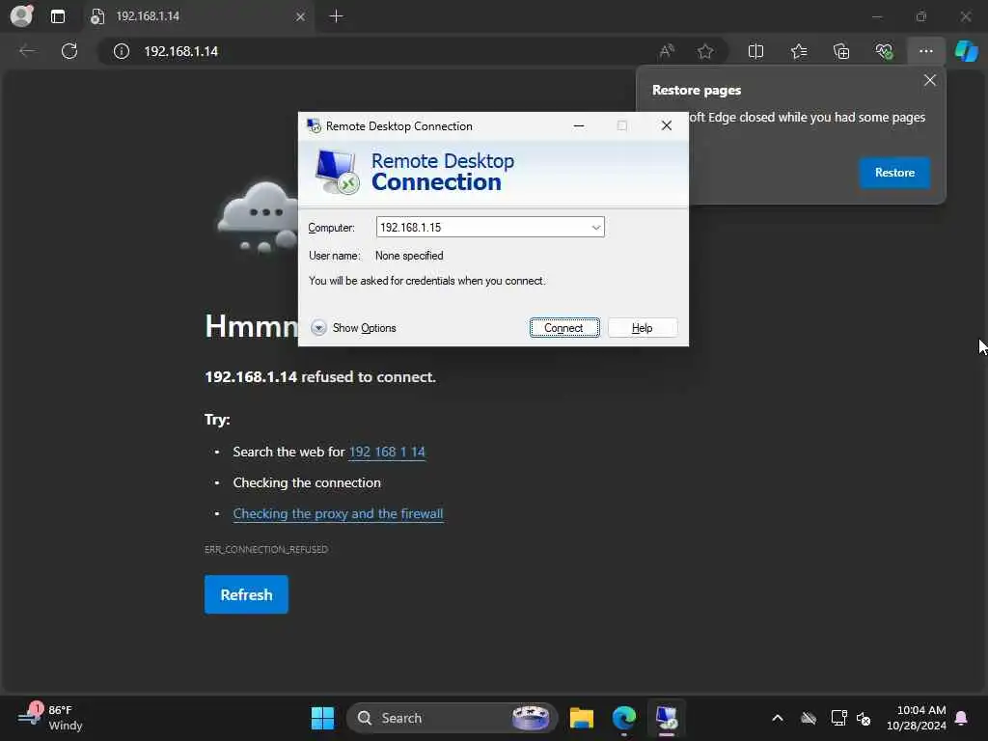Click the ERR_CONNECTION_REFUSED error text
This screenshot has width=988, height=741.
[x=266, y=549]
